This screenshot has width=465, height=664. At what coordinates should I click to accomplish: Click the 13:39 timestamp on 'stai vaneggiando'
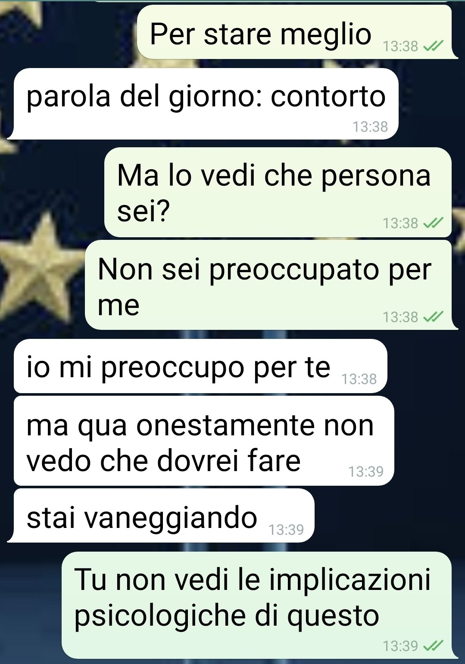click(x=286, y=529)
